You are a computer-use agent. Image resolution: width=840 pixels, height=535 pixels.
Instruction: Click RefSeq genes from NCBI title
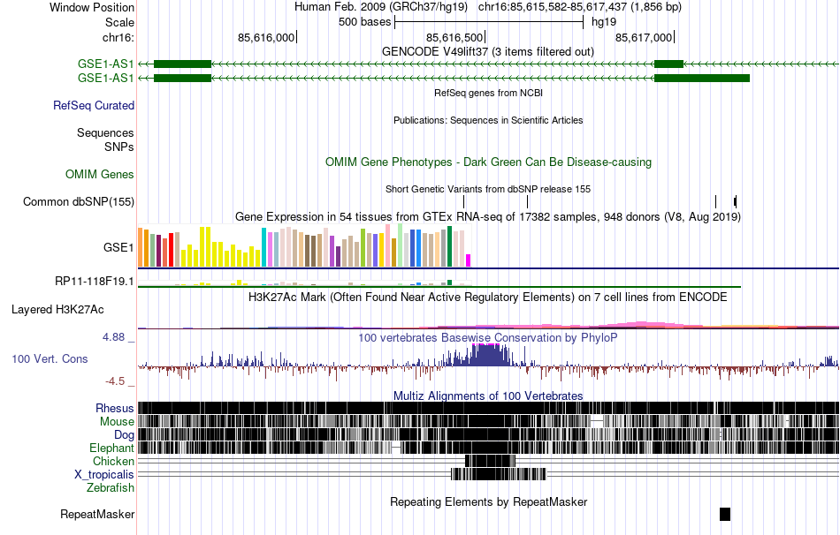(488, 93)
